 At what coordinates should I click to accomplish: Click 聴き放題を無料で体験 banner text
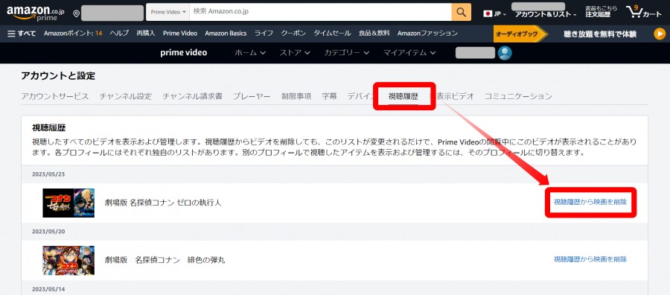(600, 34)
